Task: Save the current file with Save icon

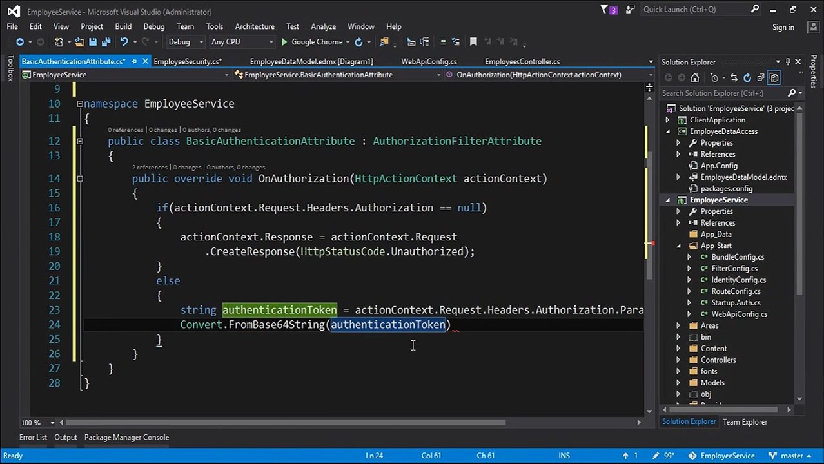Action: pos(93,42)
